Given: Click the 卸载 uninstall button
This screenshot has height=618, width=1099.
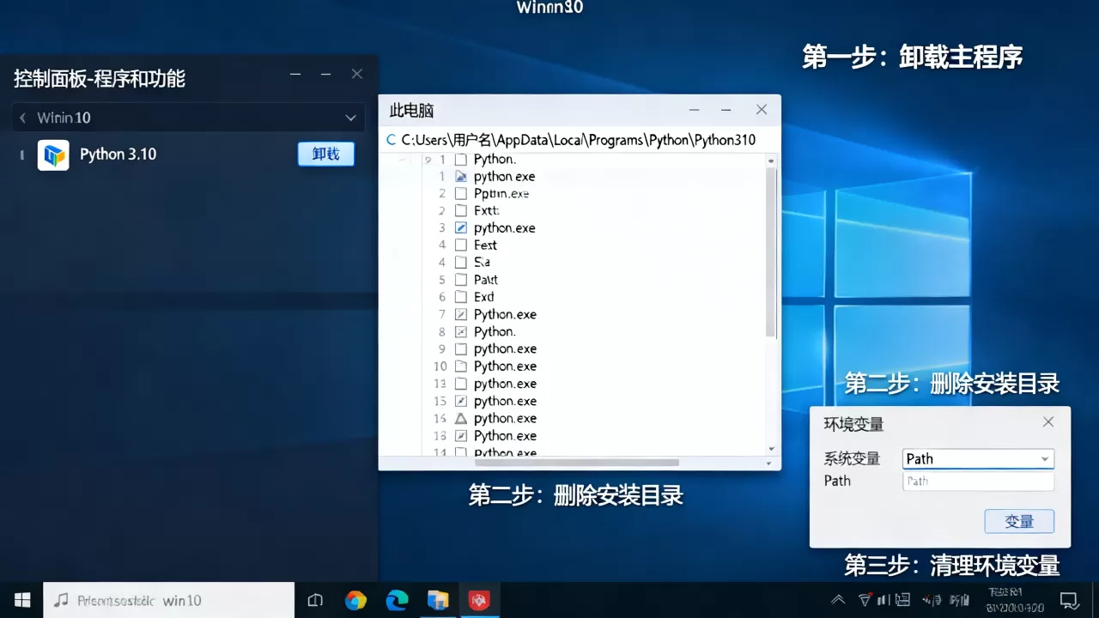Looking at the screenshot, I should (325, 154).
